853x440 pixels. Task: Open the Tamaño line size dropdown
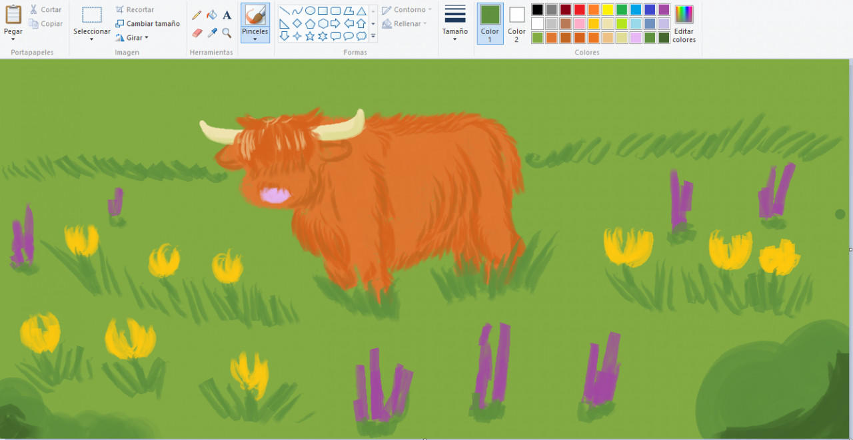pos(455,23)
